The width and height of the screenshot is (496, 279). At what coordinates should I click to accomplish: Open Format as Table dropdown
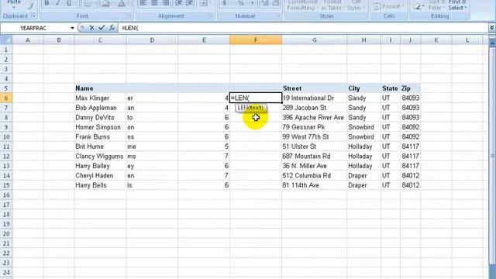tap(332, 5)
